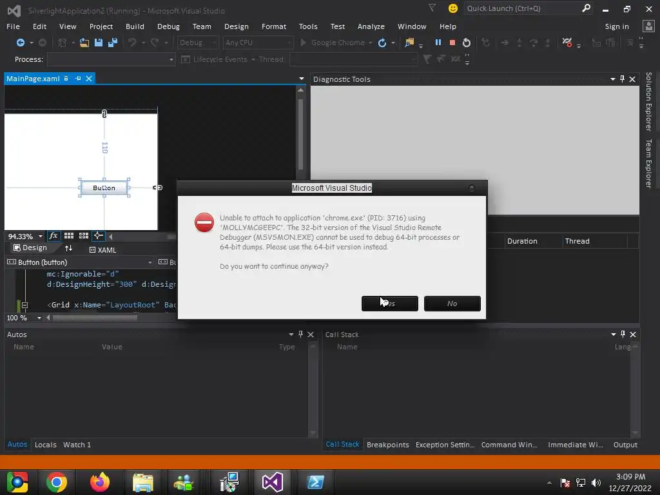This screenshot has height=495, width=660.
Task: Open PowerShell from the taskbar
Action: (x=316, y=482)
